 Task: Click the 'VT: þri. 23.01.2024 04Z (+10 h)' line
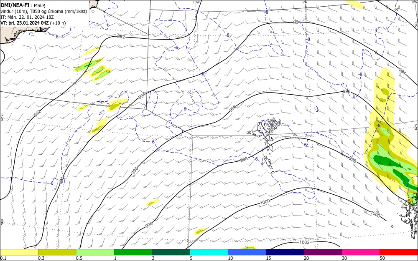(x=33, y=23)
